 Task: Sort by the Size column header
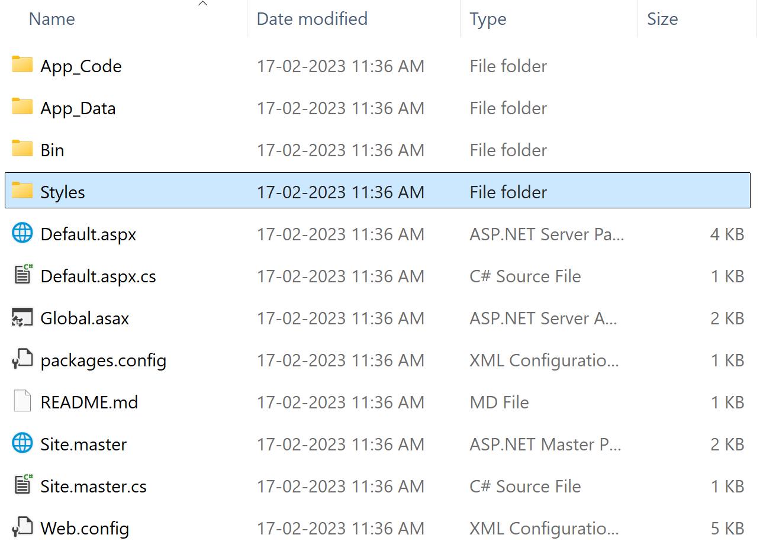coord(662,20)
